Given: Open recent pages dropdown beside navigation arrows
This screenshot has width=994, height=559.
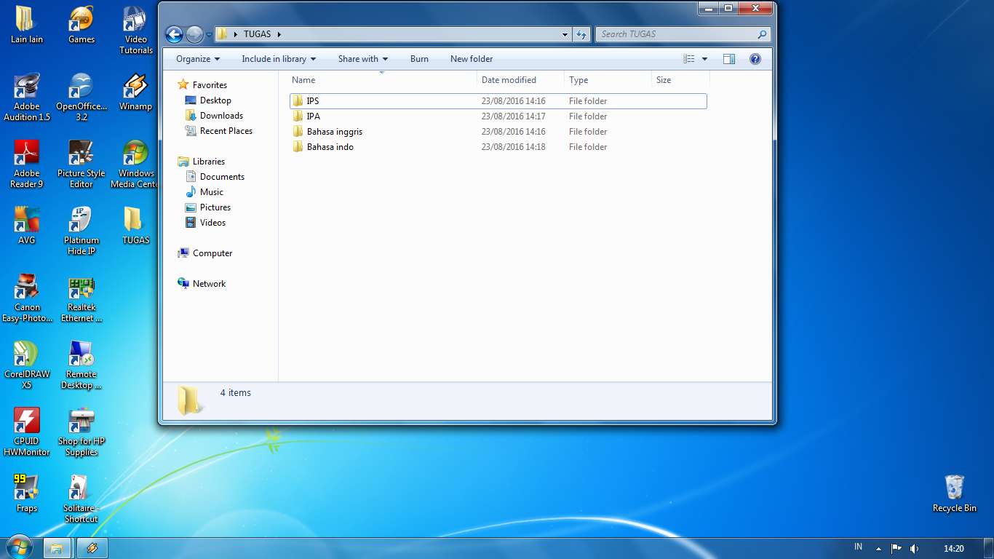Looking at the screenshot, I should point(209,34).
